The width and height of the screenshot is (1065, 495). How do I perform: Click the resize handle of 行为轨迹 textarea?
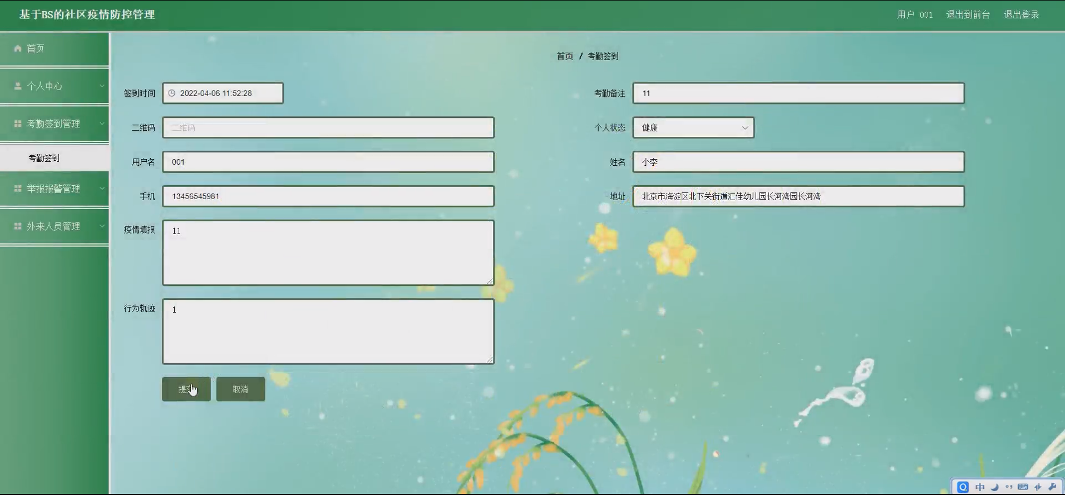490,360
